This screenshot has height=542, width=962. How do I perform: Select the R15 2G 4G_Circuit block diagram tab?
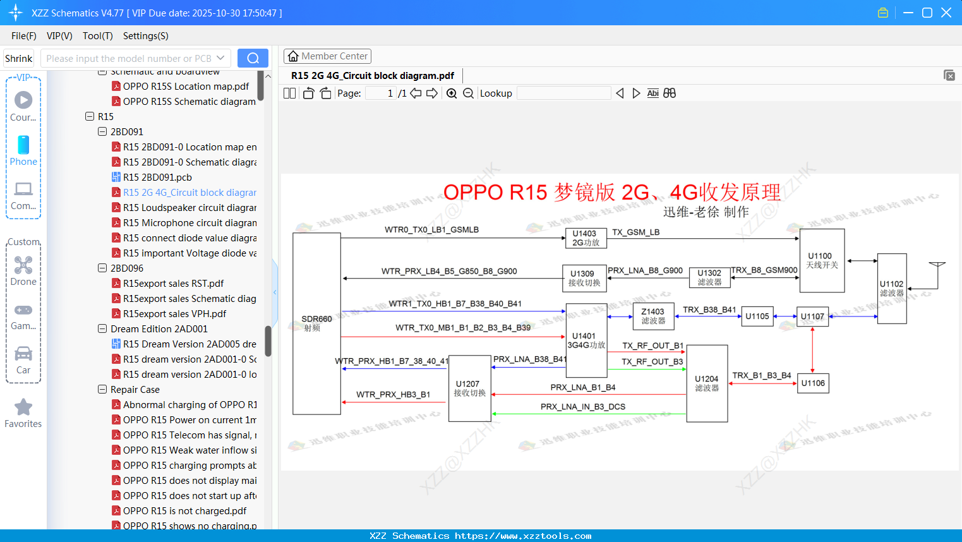(x=371, y=75)
